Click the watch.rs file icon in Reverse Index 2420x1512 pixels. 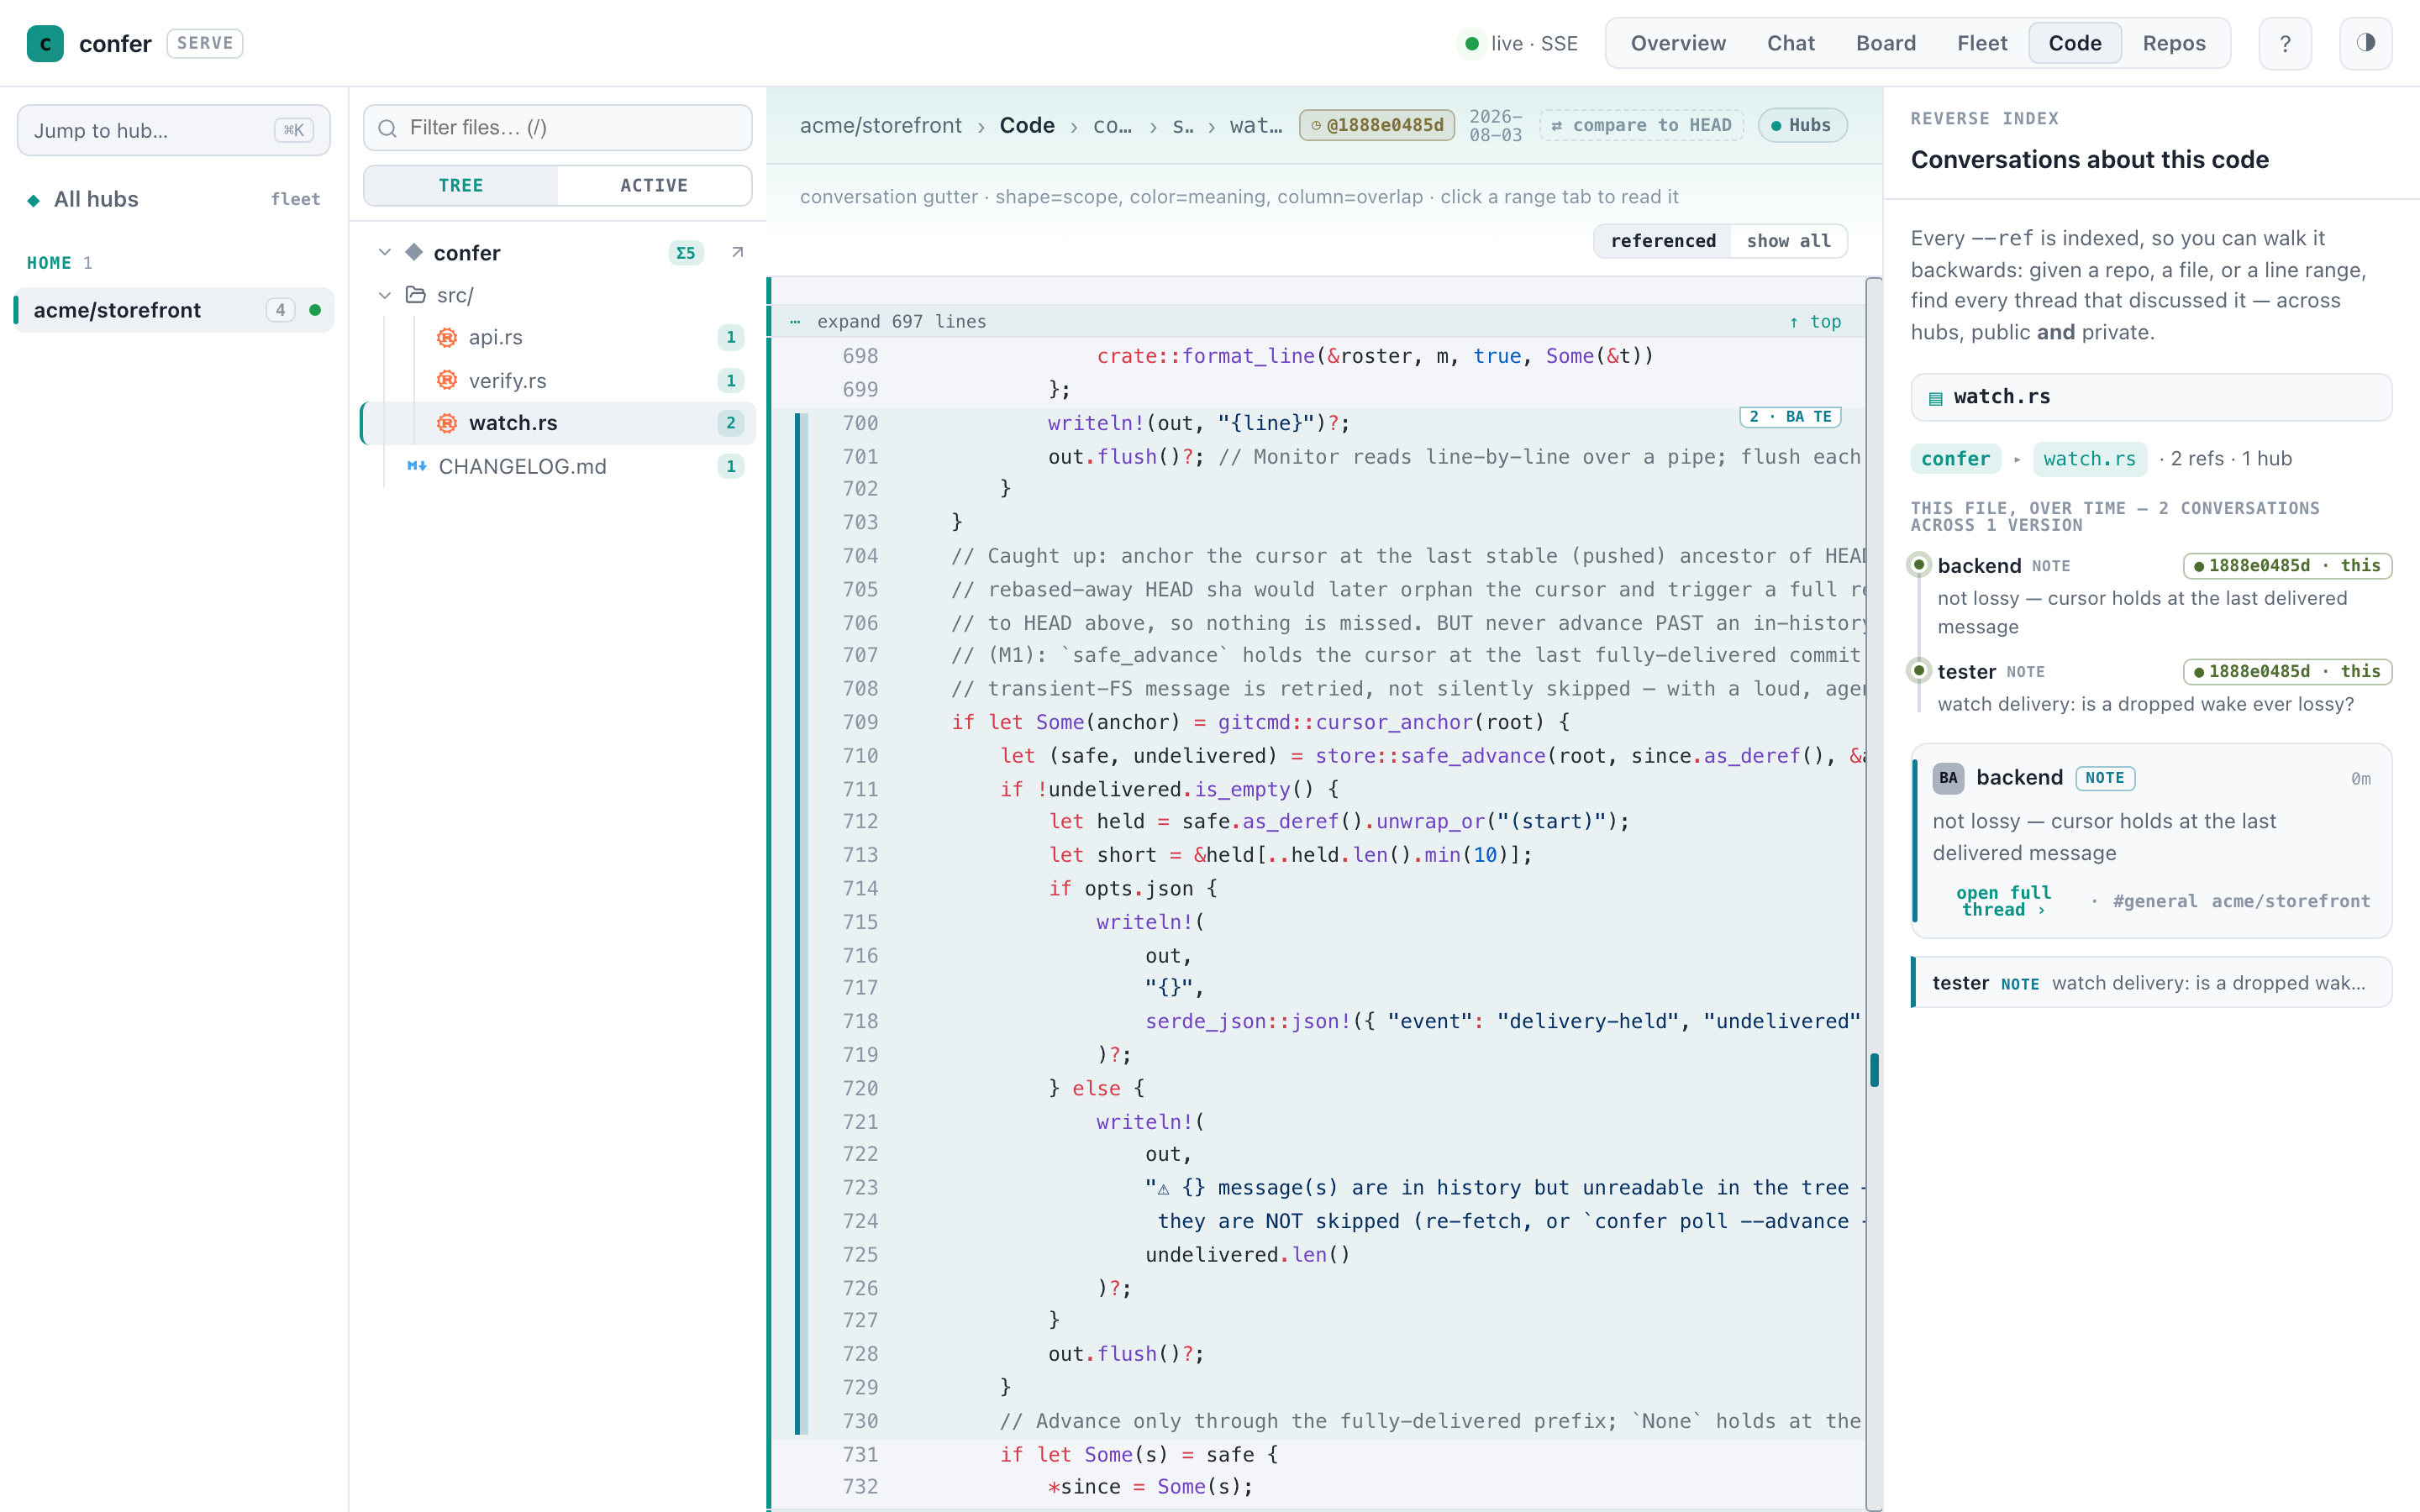coord(1935,398)
